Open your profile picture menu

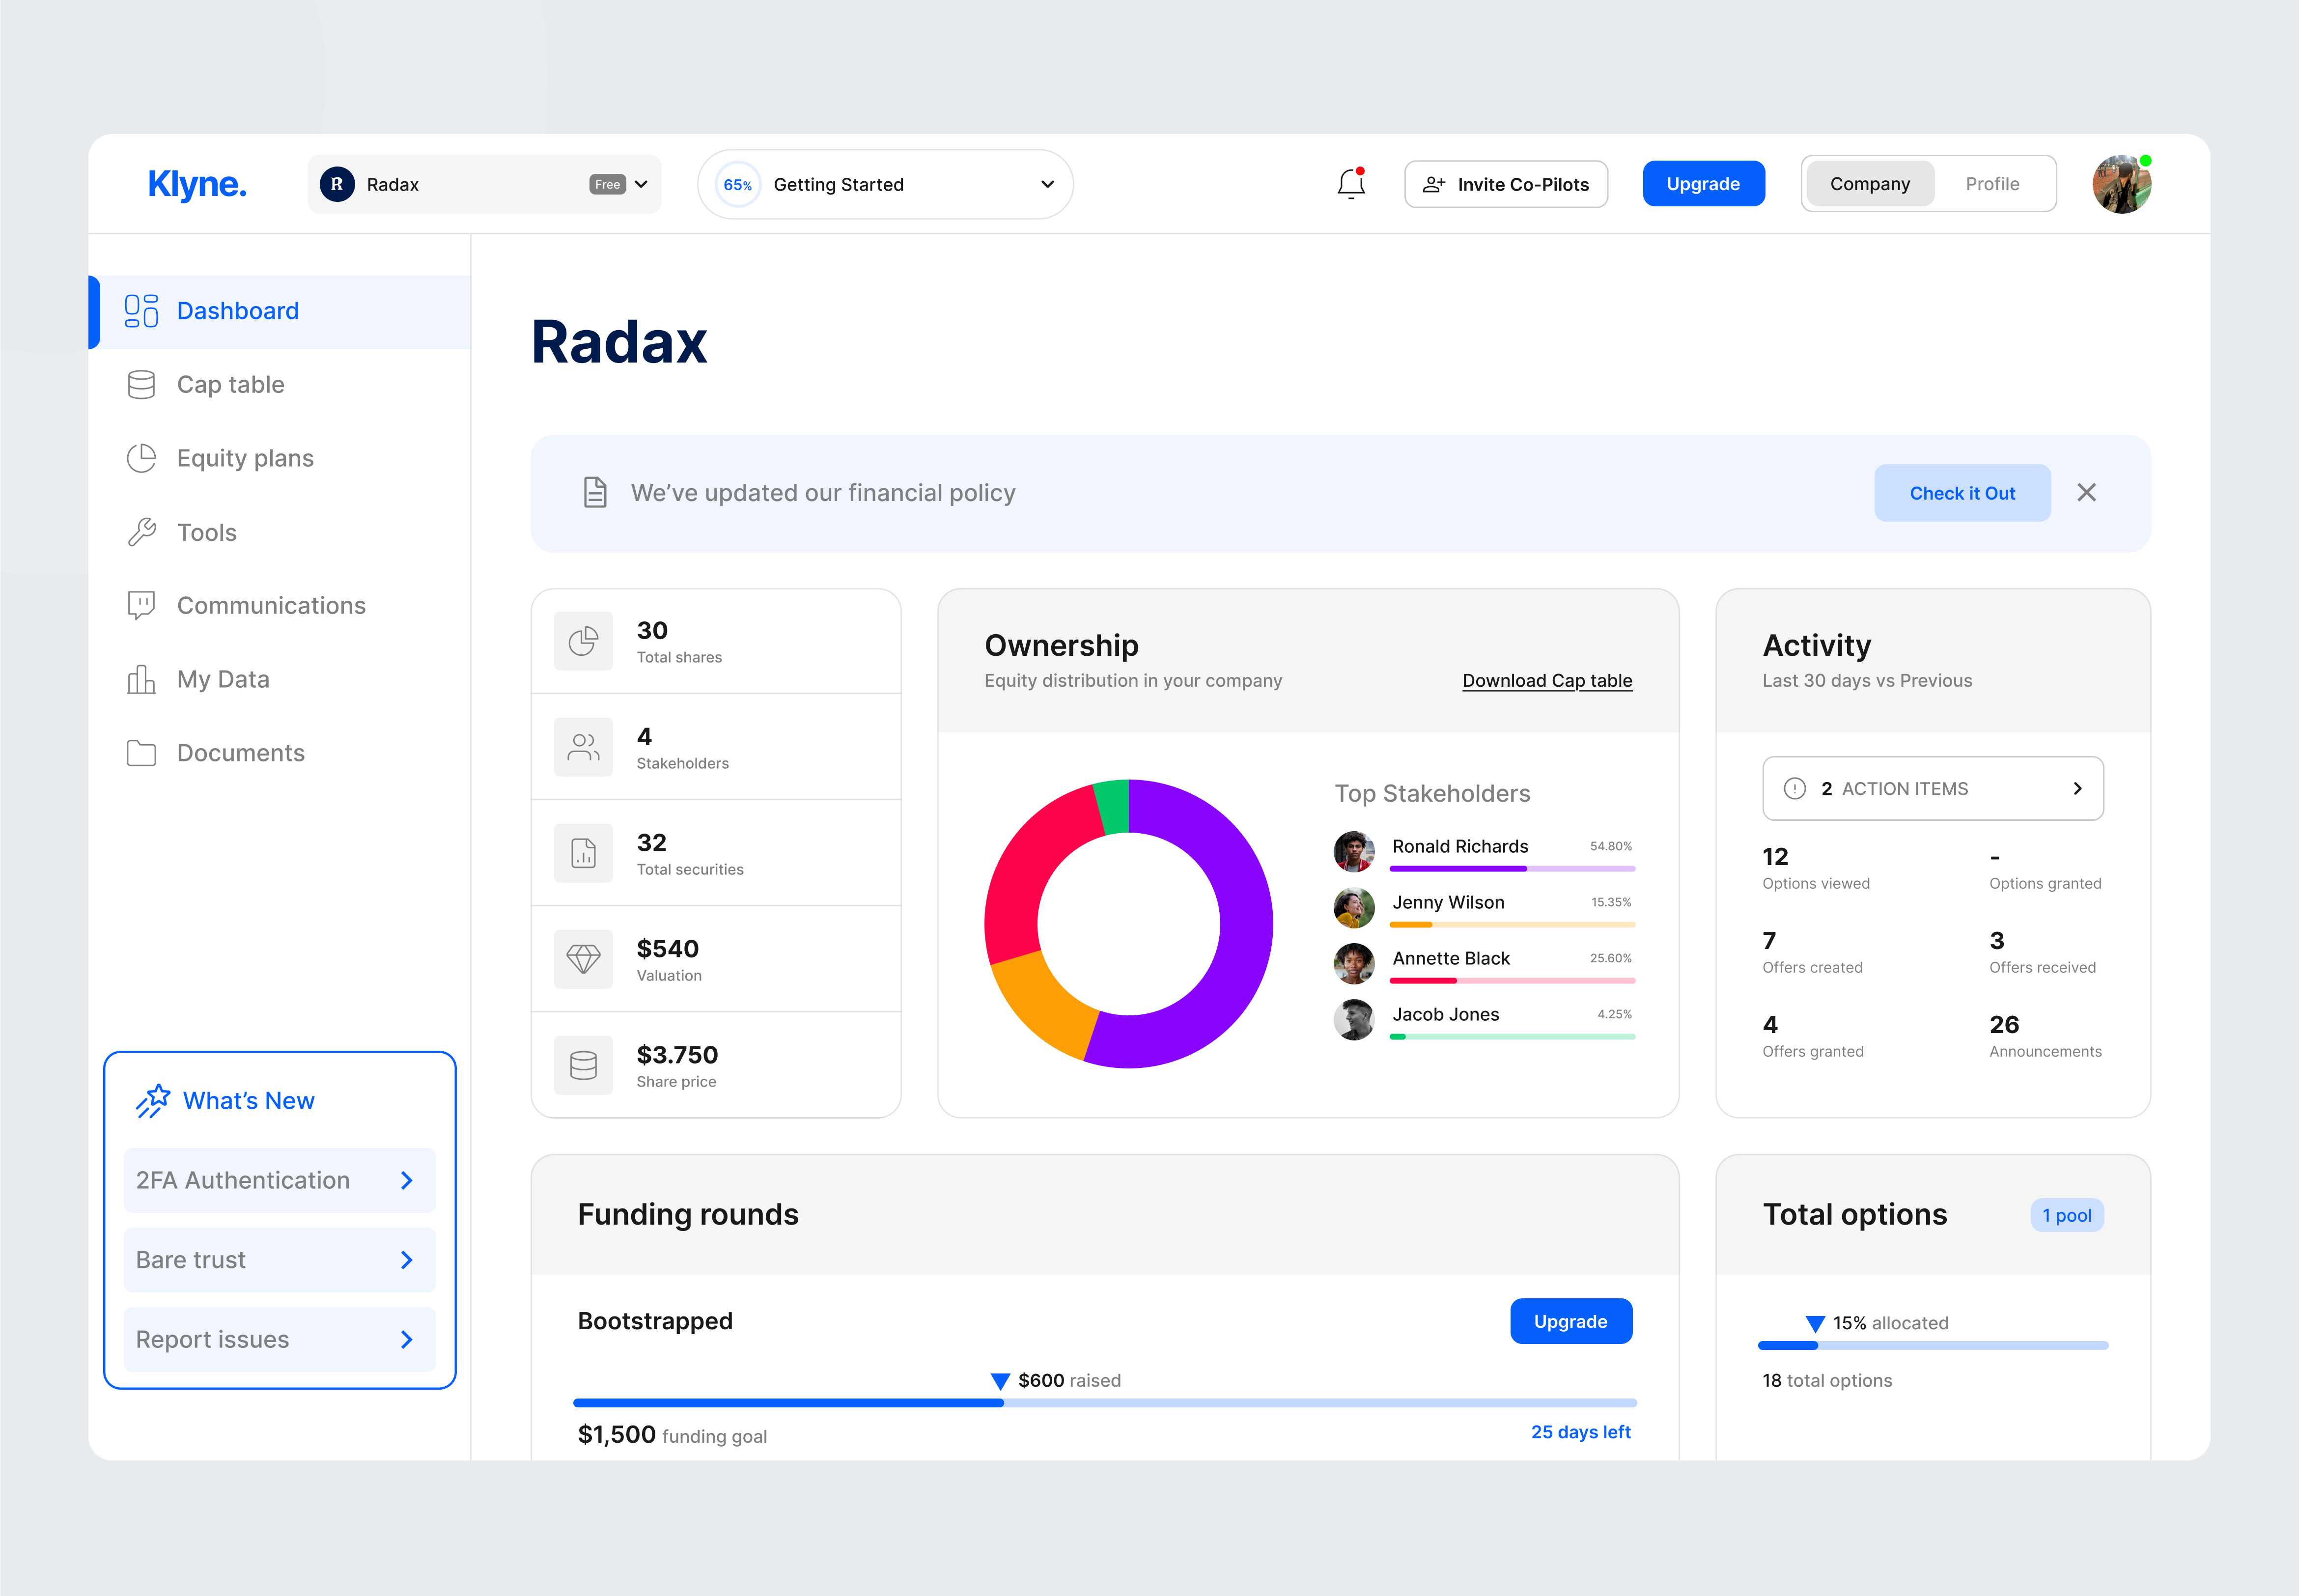click(x=2122, y=183)
